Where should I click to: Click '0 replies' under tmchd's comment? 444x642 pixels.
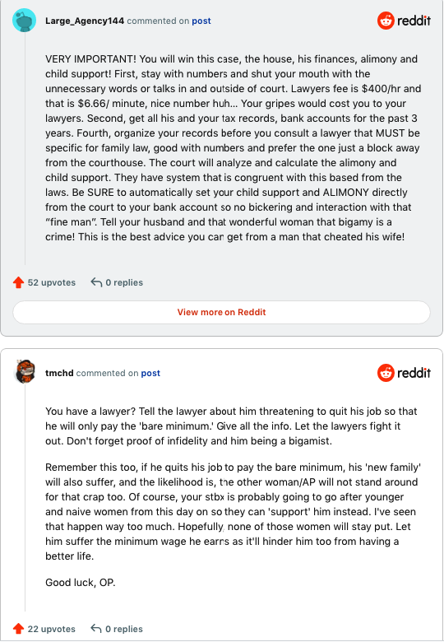[x=124, y=629]
